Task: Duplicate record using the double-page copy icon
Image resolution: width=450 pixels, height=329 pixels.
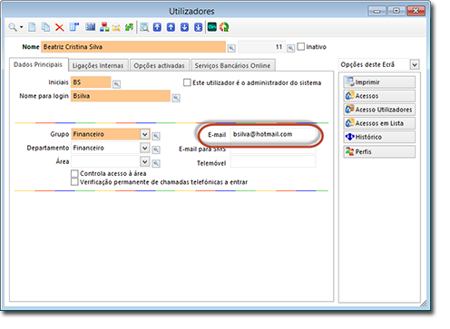Action: pyautogui.click(x=45, y=27)
